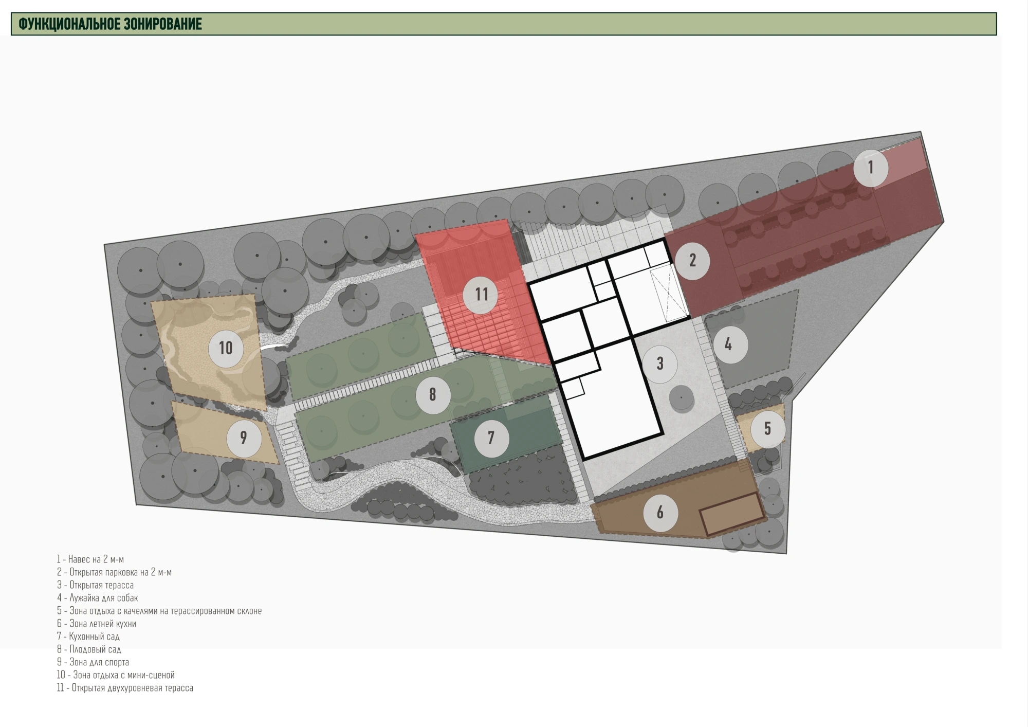The width and height of the screenshot is (1028, 727).
Task: Click legend entry '11 - Открытая двухуровневая терасса'
Action: (125, 688)
